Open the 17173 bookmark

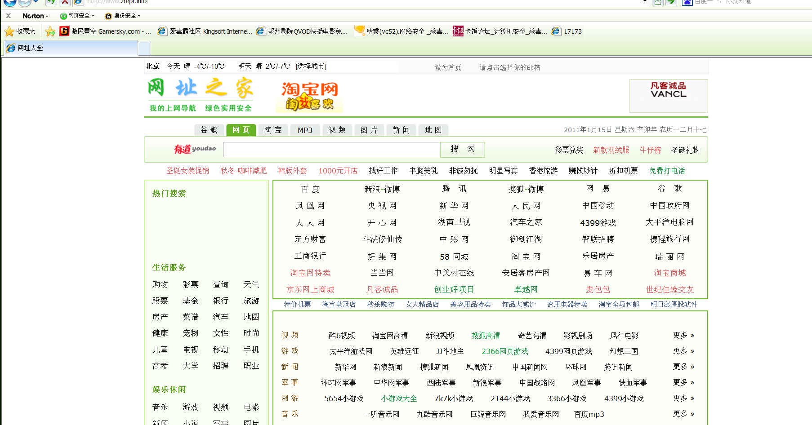point(567,31)
